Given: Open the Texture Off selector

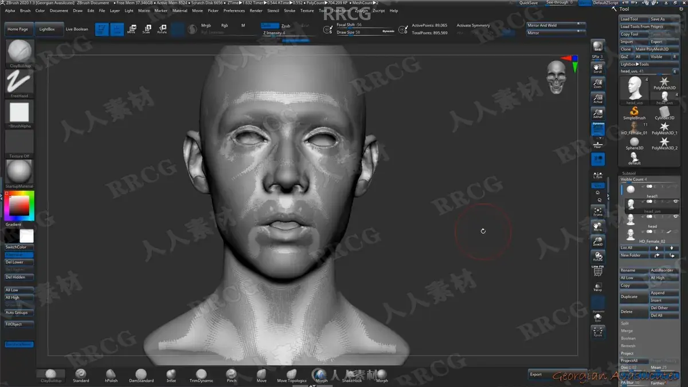Looking at the screenshot, I should point(19,144).
